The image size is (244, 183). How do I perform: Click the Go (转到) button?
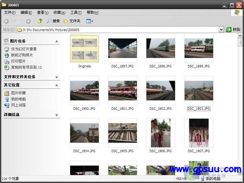pyautogui.click(x=233, y=30)
